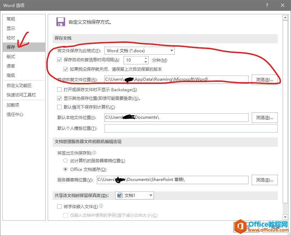Screen dimensions: 291x236
Task: Enable 将字体嵌入文件 checkbox
Action: point(60,207)
